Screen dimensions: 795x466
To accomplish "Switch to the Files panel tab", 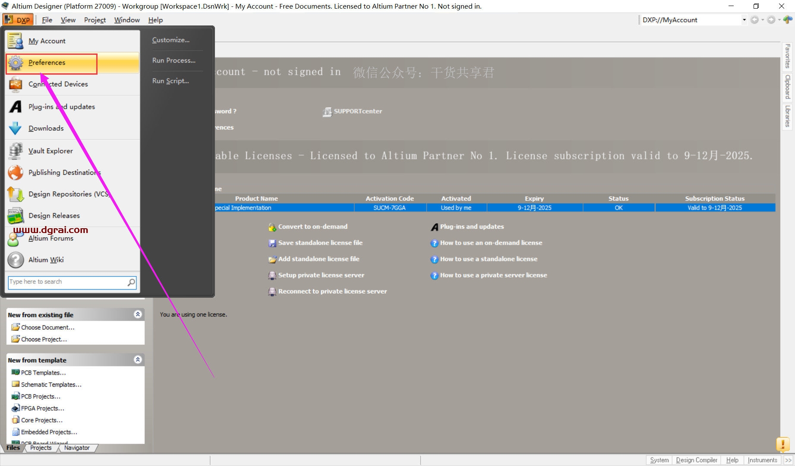I will point(13,448).
